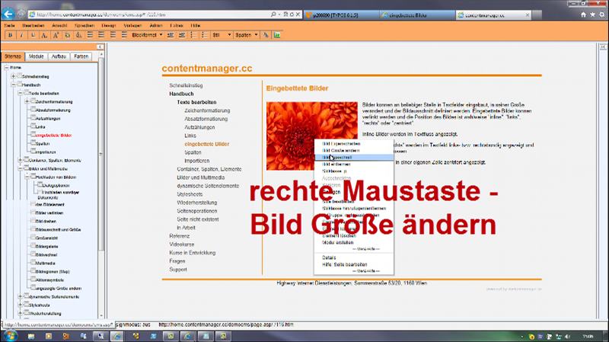Viewport: 609px width, 342px height.
Task: Open Stil style dropdown
Action: click(222, 35)
